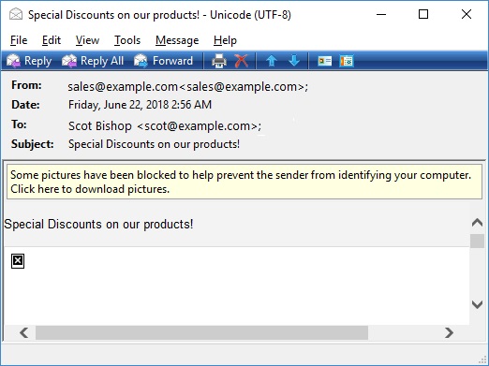This screenshot has width=489, height=366.
Task: Click the Reply envelope icon
Action: coord(14,61)
